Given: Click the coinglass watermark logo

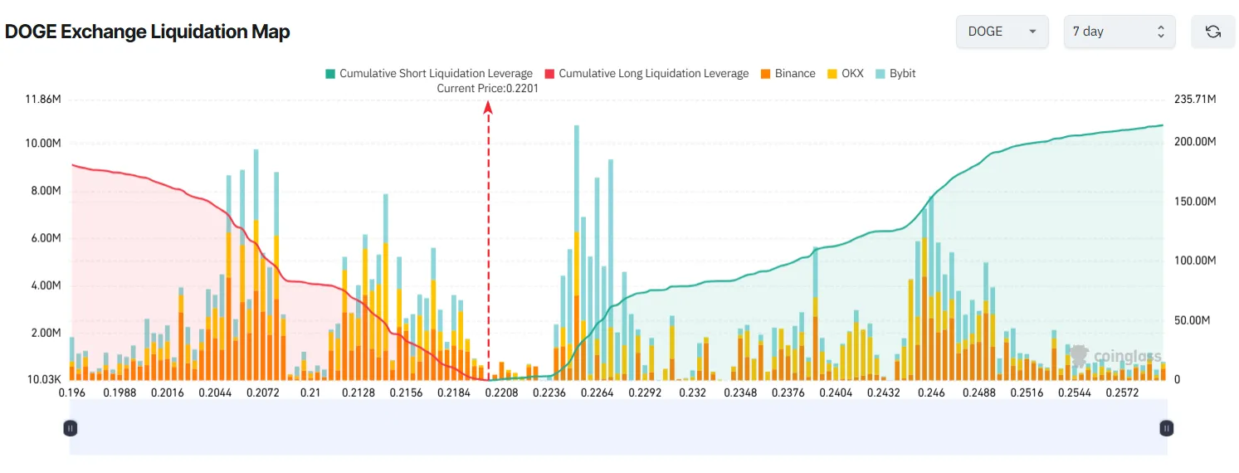Looking at the screenshot, I should [x=1115, y=356].
